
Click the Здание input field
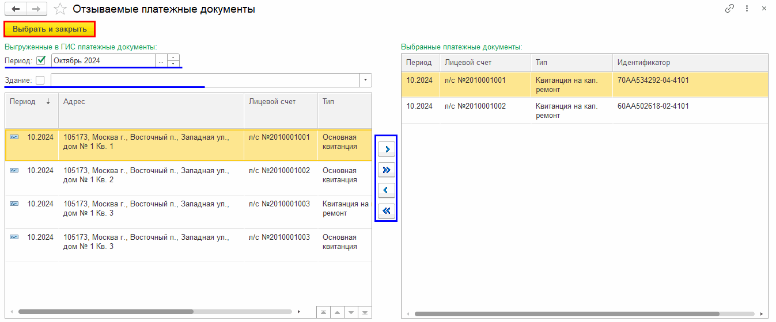tap(205, 80)
